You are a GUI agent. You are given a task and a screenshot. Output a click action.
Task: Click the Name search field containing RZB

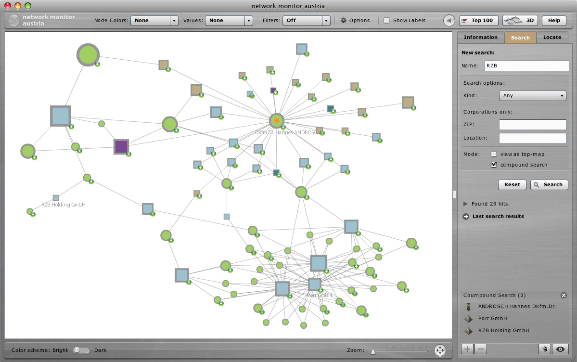(526, 66)
